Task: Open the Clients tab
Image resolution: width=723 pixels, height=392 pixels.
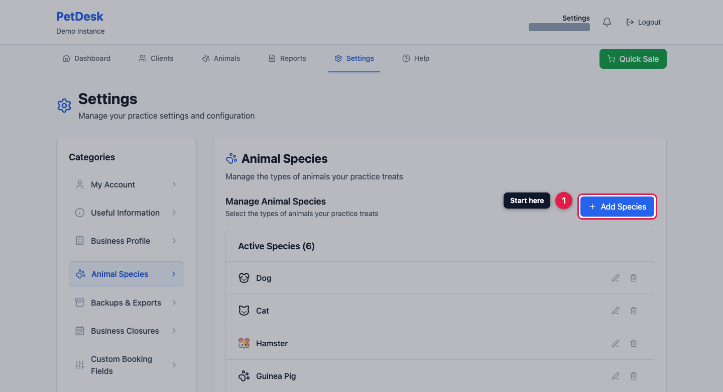Action: tap(156, 58)
